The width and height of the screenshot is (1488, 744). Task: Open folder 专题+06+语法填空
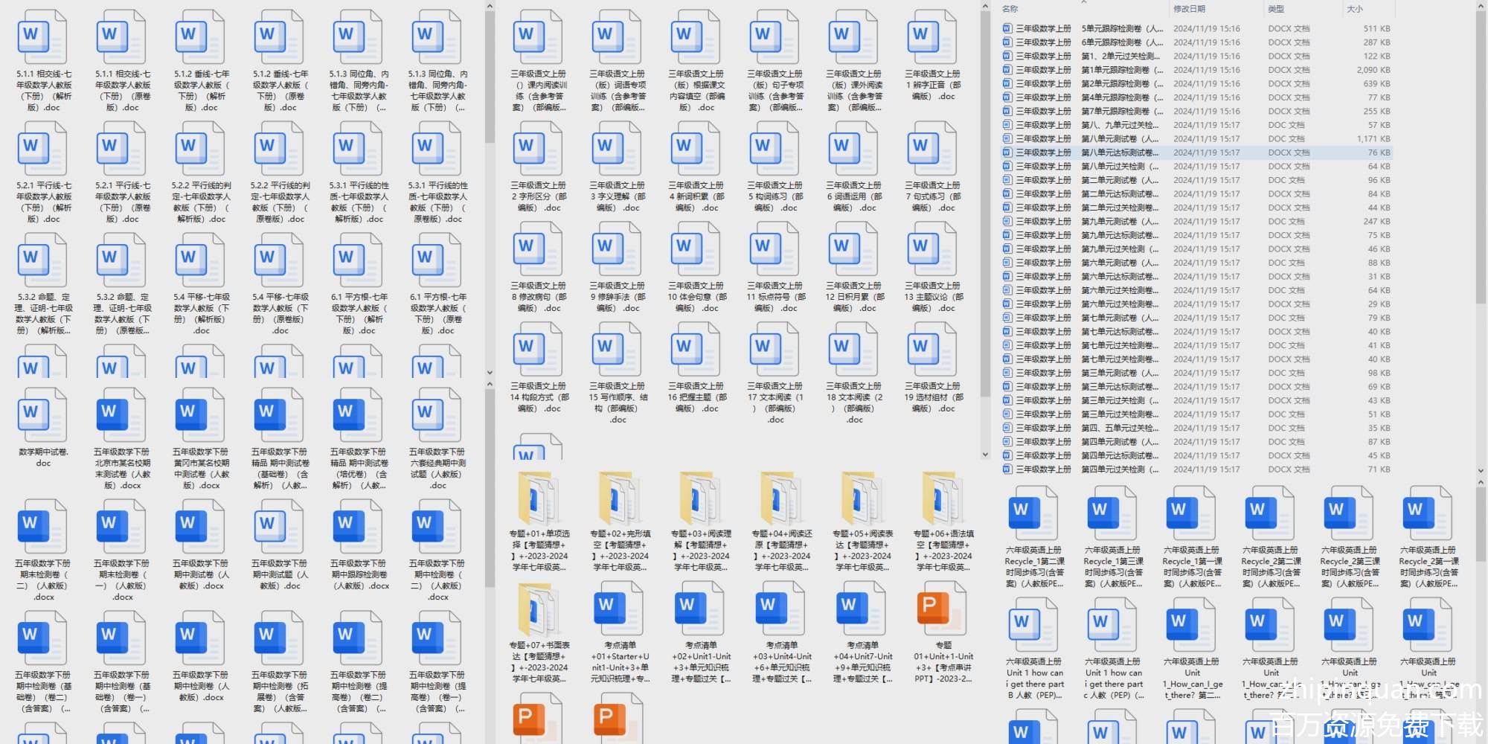click(x=943, y=500)
